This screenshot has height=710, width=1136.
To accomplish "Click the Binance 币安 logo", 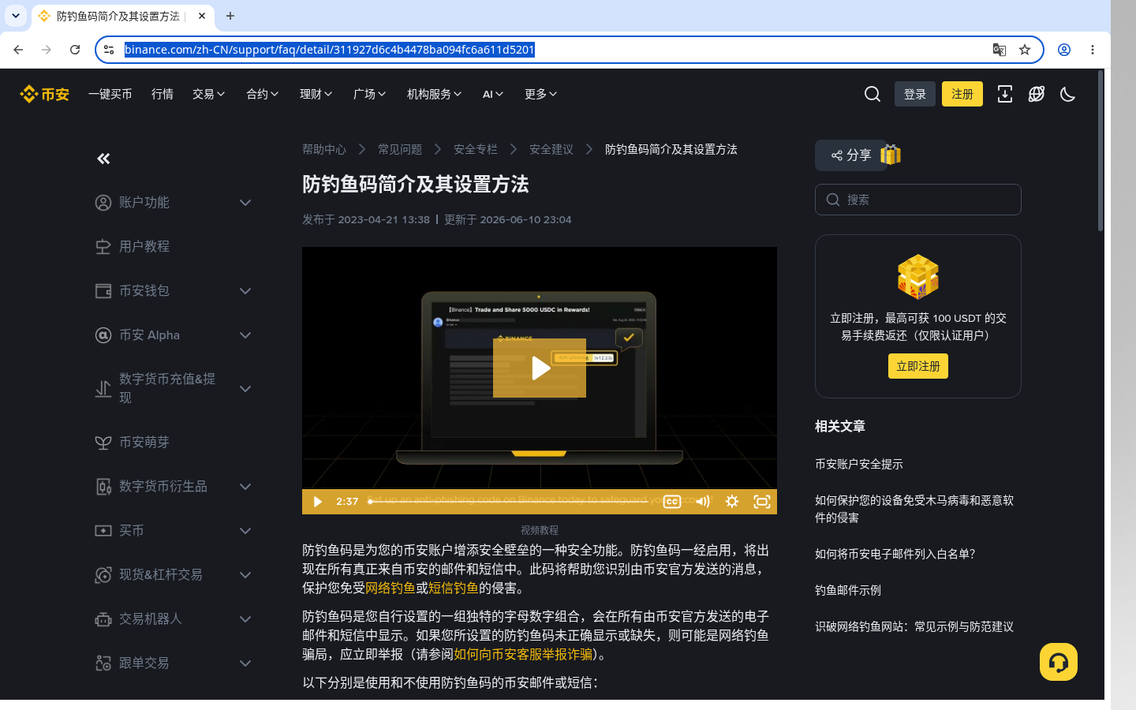I will (x=45, y=94).
